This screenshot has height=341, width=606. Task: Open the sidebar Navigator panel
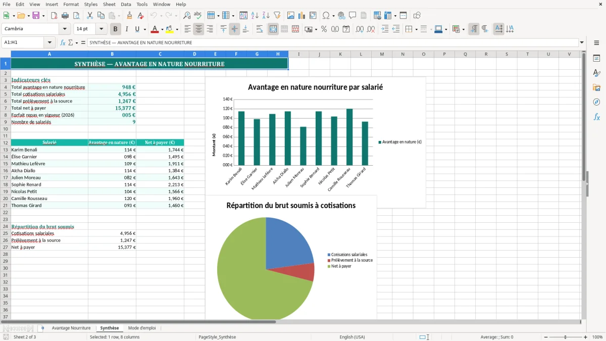click(x=596, y=103)
